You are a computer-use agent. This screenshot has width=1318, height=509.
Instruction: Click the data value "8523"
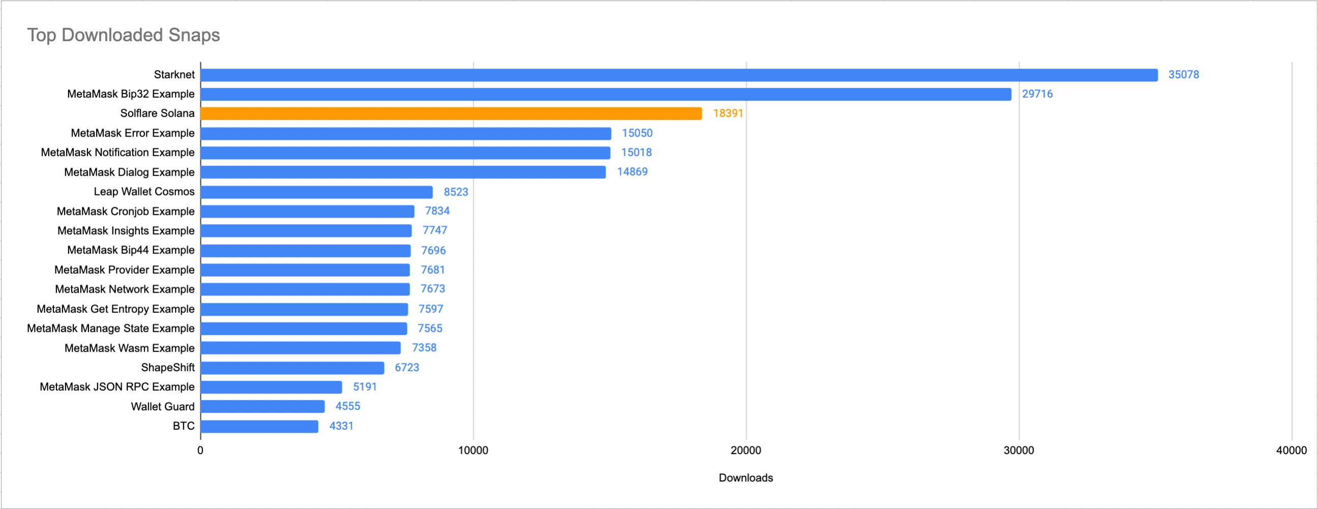[x=456, y=192]
